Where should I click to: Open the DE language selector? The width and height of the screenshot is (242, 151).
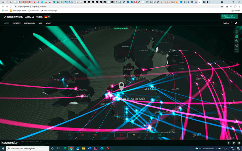(x=47, y=17)
